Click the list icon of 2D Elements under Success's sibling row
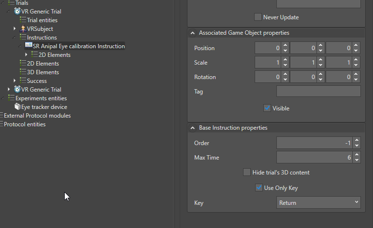373x228 pixels. (23, 63)
